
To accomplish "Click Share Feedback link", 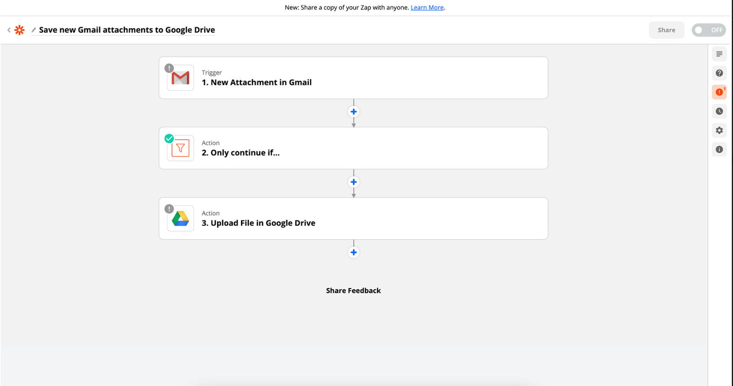I will 353,290.
